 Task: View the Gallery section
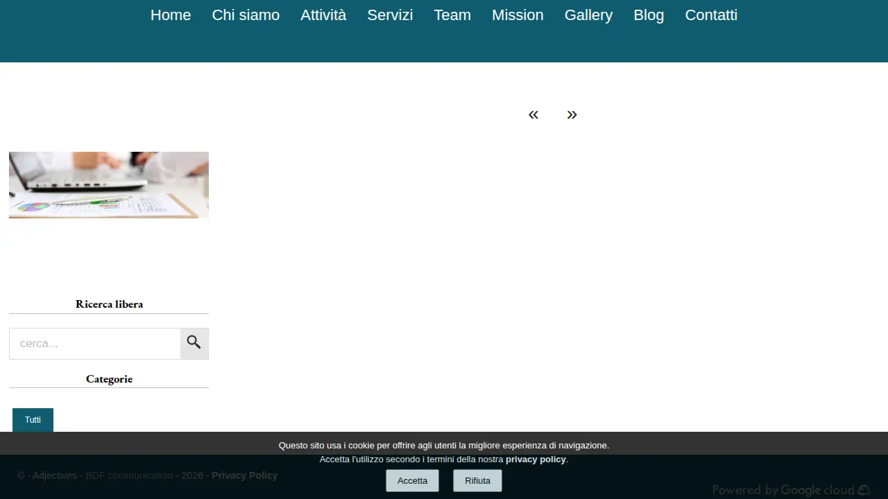pyautogui.click(x=588, y=15)
